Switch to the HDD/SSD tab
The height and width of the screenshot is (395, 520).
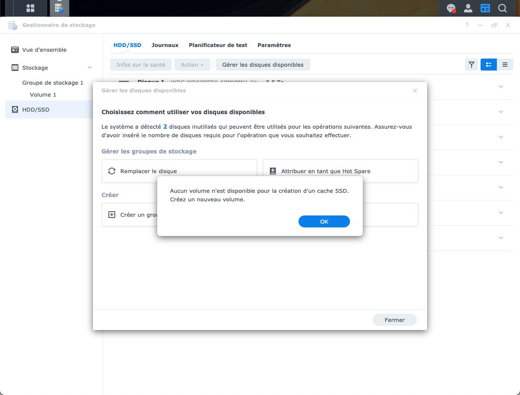click(127, 45)
